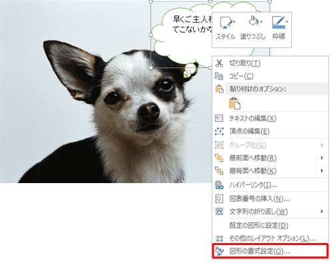This screenshot has height=263, width=333.
Task: Expand the 塗りつぶし dropdown arrow
Action: pyautogui.click(x=261, y=22)
